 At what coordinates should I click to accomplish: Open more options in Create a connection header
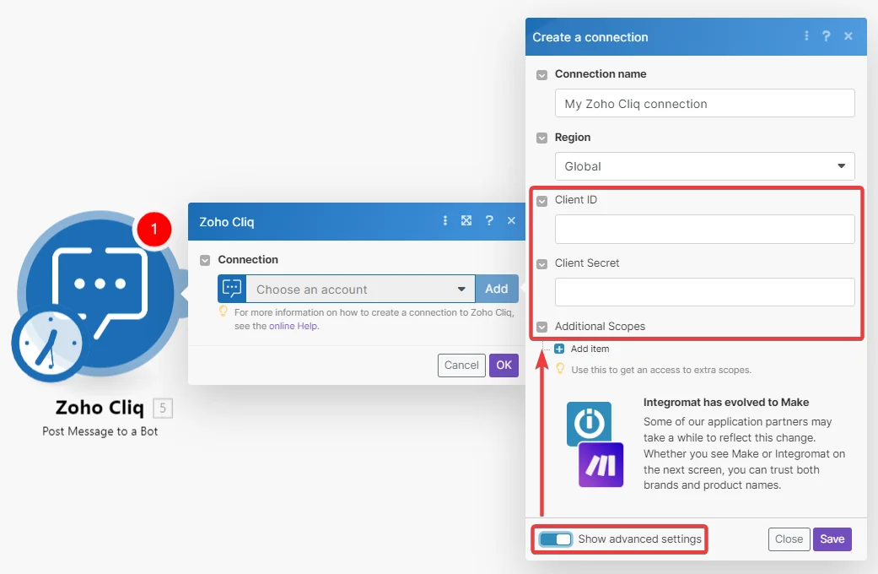click(x=806, y=35)
